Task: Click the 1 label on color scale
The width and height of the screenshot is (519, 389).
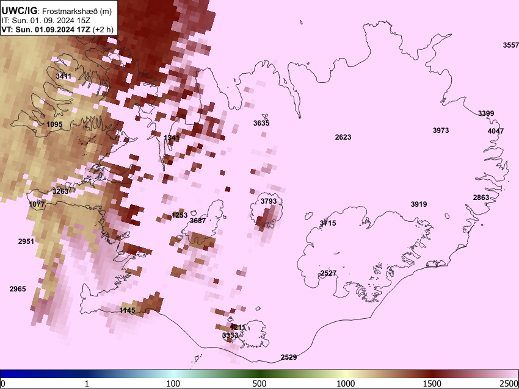Action: (87, 384)
